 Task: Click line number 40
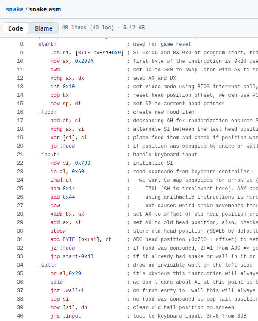click(x=20, y=316)
